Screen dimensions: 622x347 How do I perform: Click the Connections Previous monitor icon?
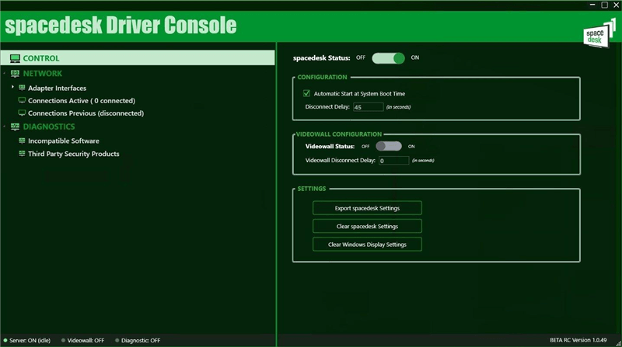(22, 113)
